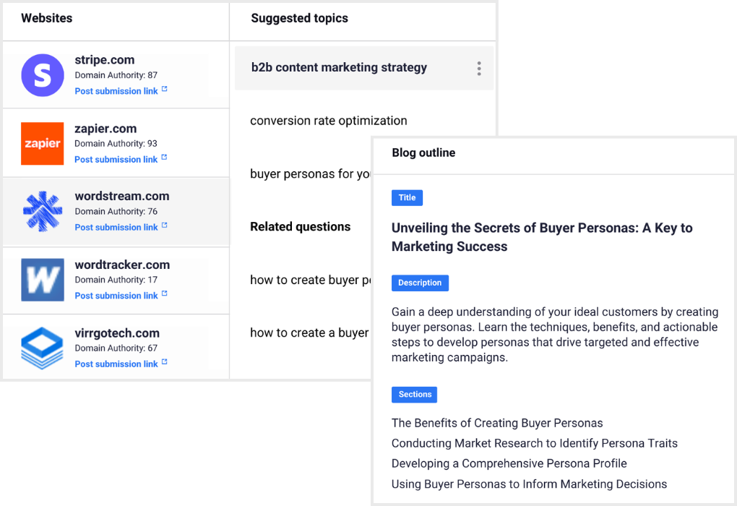Click the Blog outline panel heading
The width and height of the screenshot is (737, 506).
[x=423, y=153]
